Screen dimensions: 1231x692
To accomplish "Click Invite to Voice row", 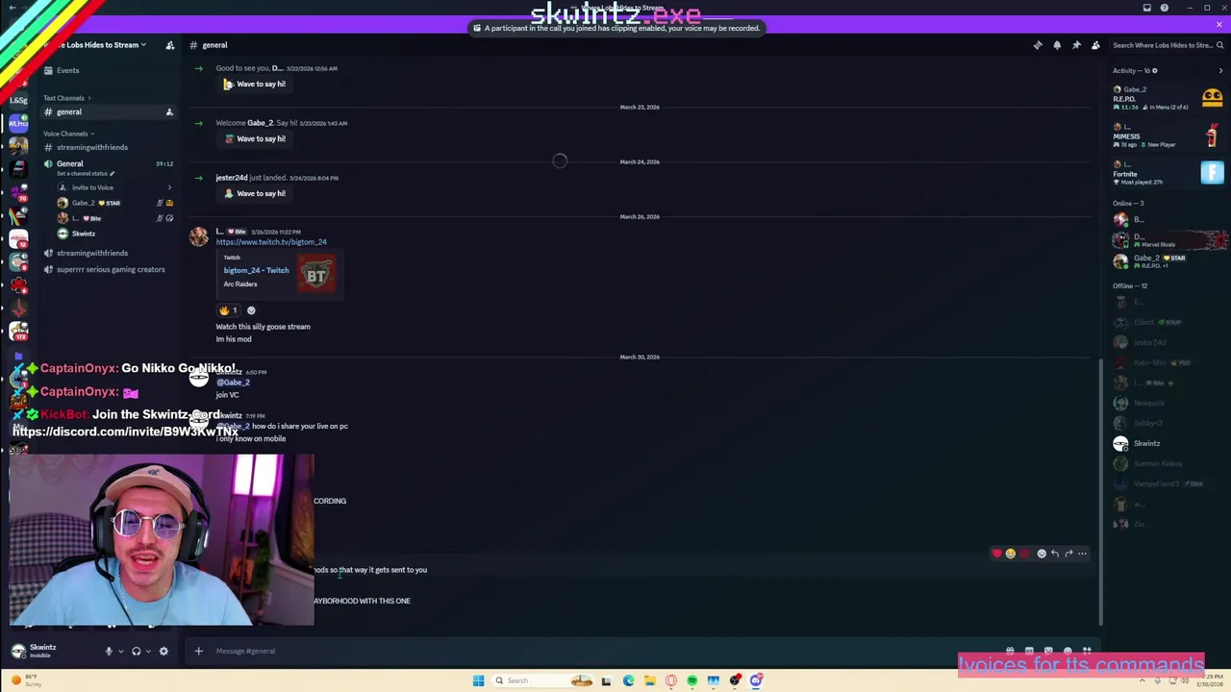I will [115, 187].
